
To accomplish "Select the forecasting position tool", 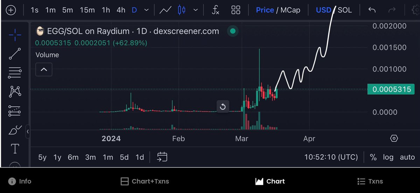I will (x=15, y=111).
